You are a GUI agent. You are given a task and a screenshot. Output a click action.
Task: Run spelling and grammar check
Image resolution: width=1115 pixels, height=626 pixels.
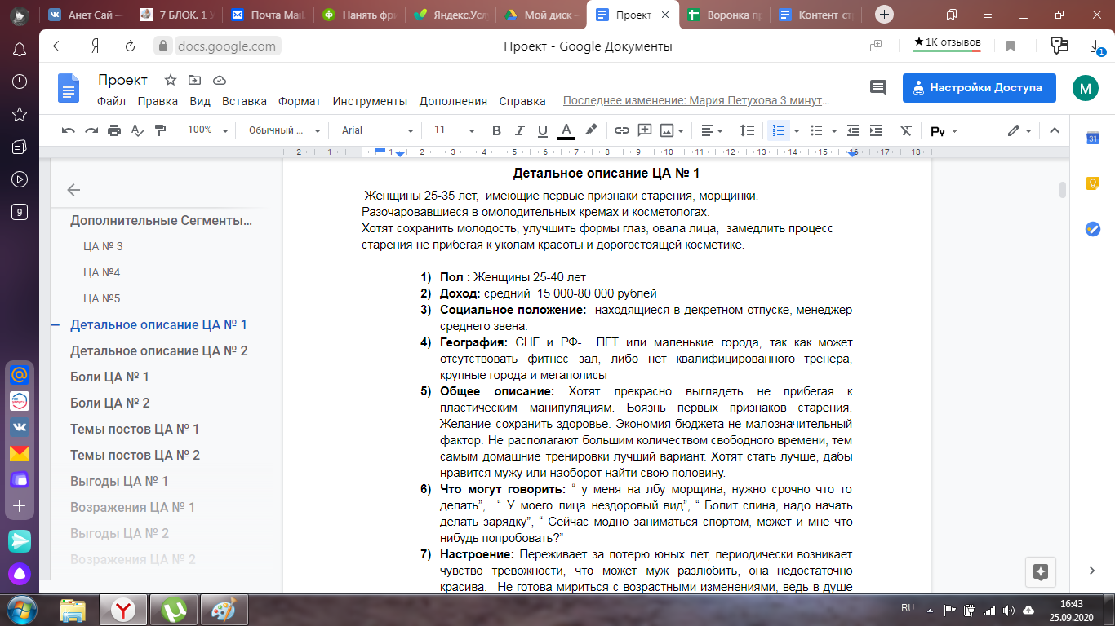pos(137,130)
